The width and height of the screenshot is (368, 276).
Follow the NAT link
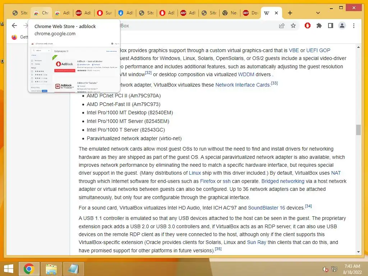[x=336, y=173]
